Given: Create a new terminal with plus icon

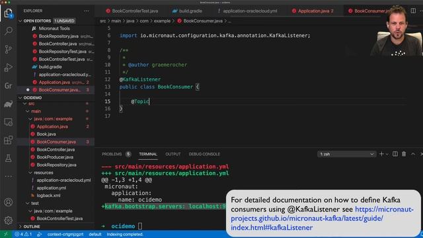Looking at the screenshot, I should 381,154.
